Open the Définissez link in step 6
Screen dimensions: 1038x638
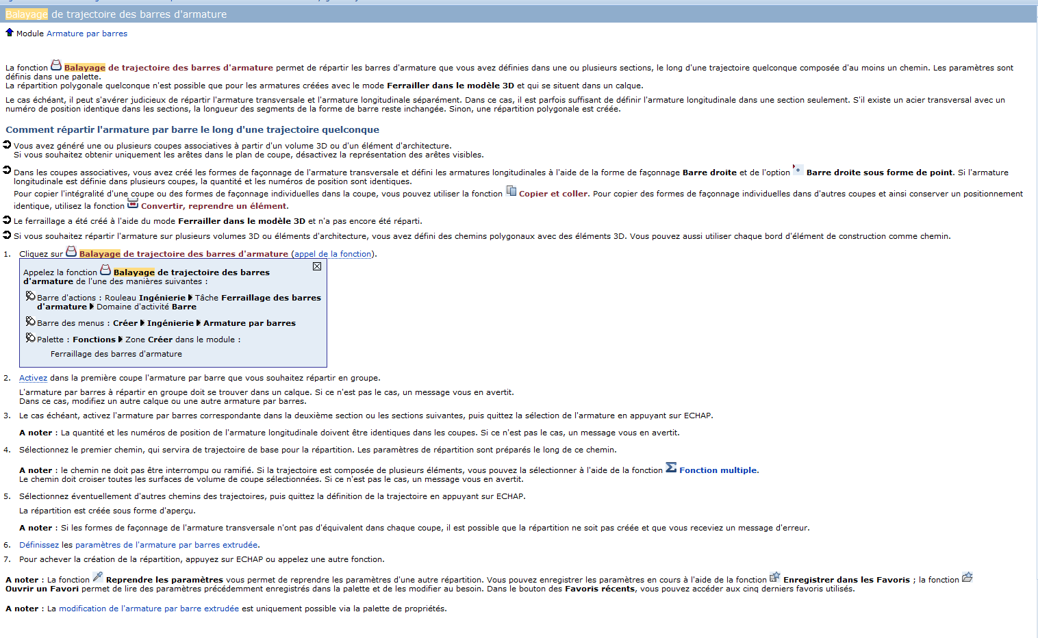coord(39,545)
